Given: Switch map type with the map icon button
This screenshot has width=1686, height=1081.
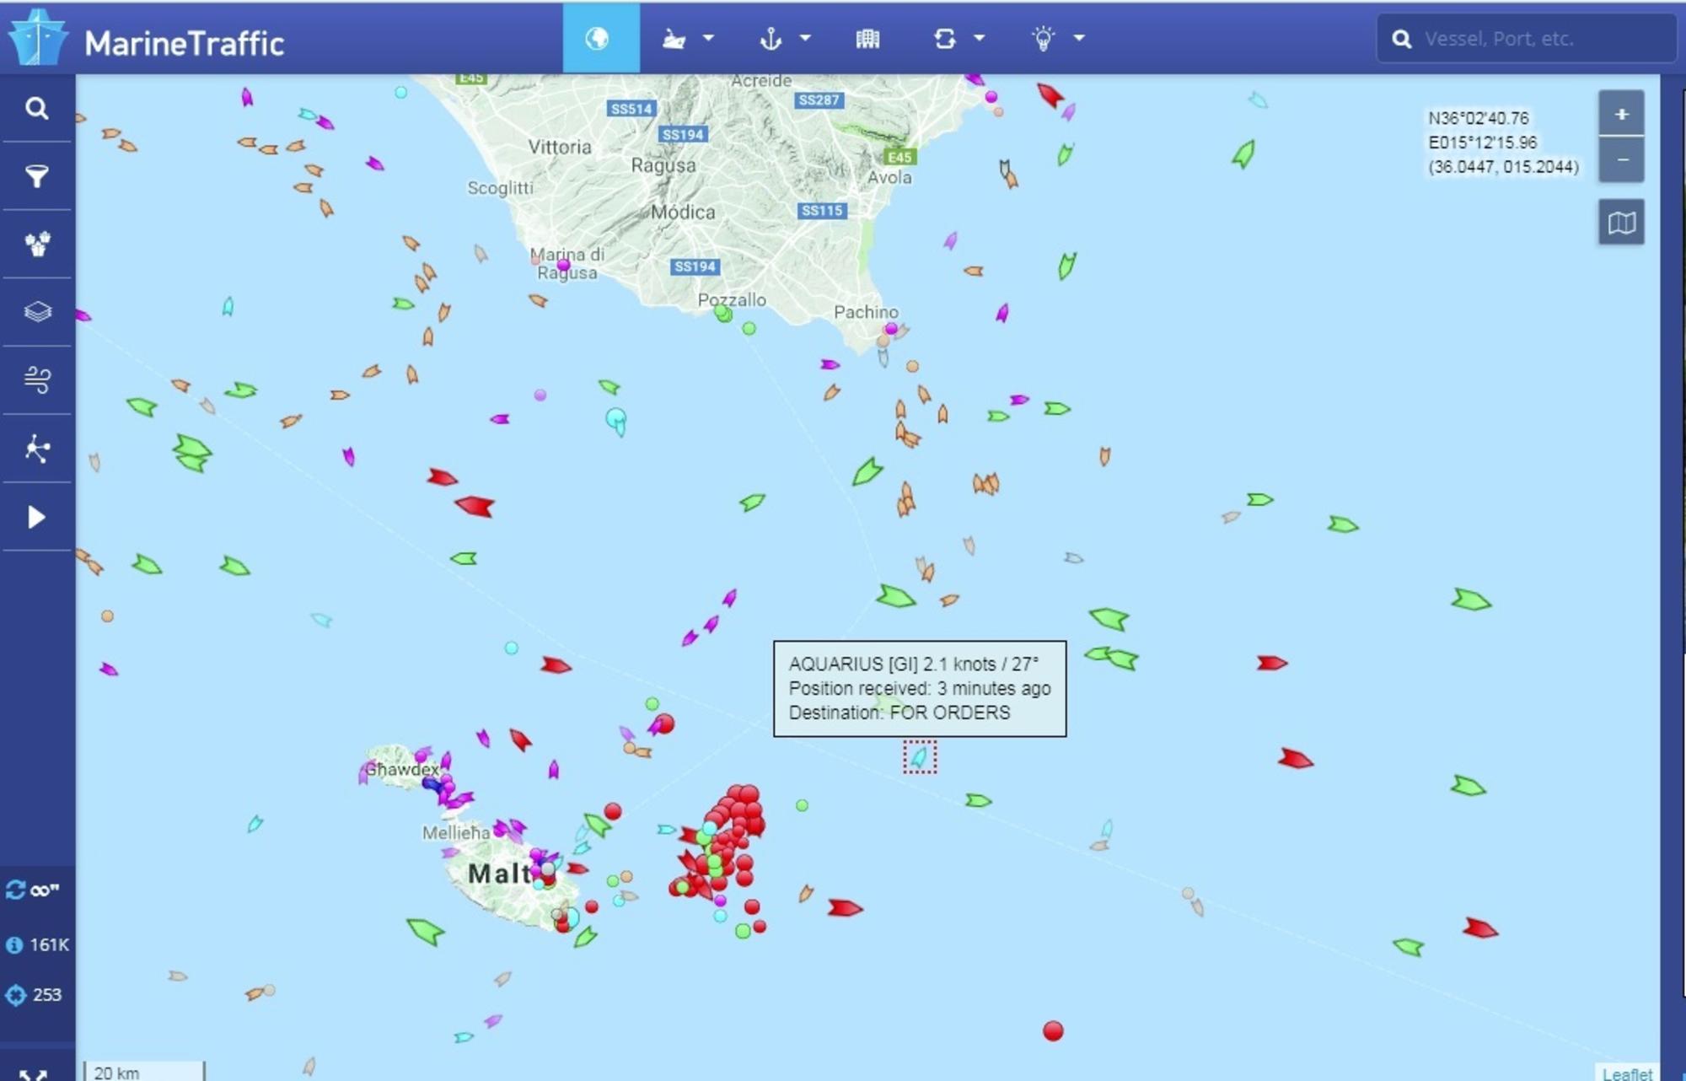Looking at the screenshot, I should pyautogui.click(x=1621, y=223).
